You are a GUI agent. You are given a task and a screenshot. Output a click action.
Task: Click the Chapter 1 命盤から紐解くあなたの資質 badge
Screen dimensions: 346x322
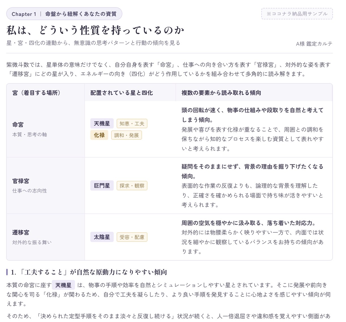(x=64, y=14)
